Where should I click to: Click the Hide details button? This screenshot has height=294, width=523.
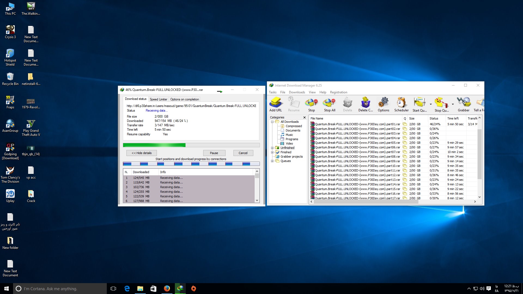(x=141, y=153)
